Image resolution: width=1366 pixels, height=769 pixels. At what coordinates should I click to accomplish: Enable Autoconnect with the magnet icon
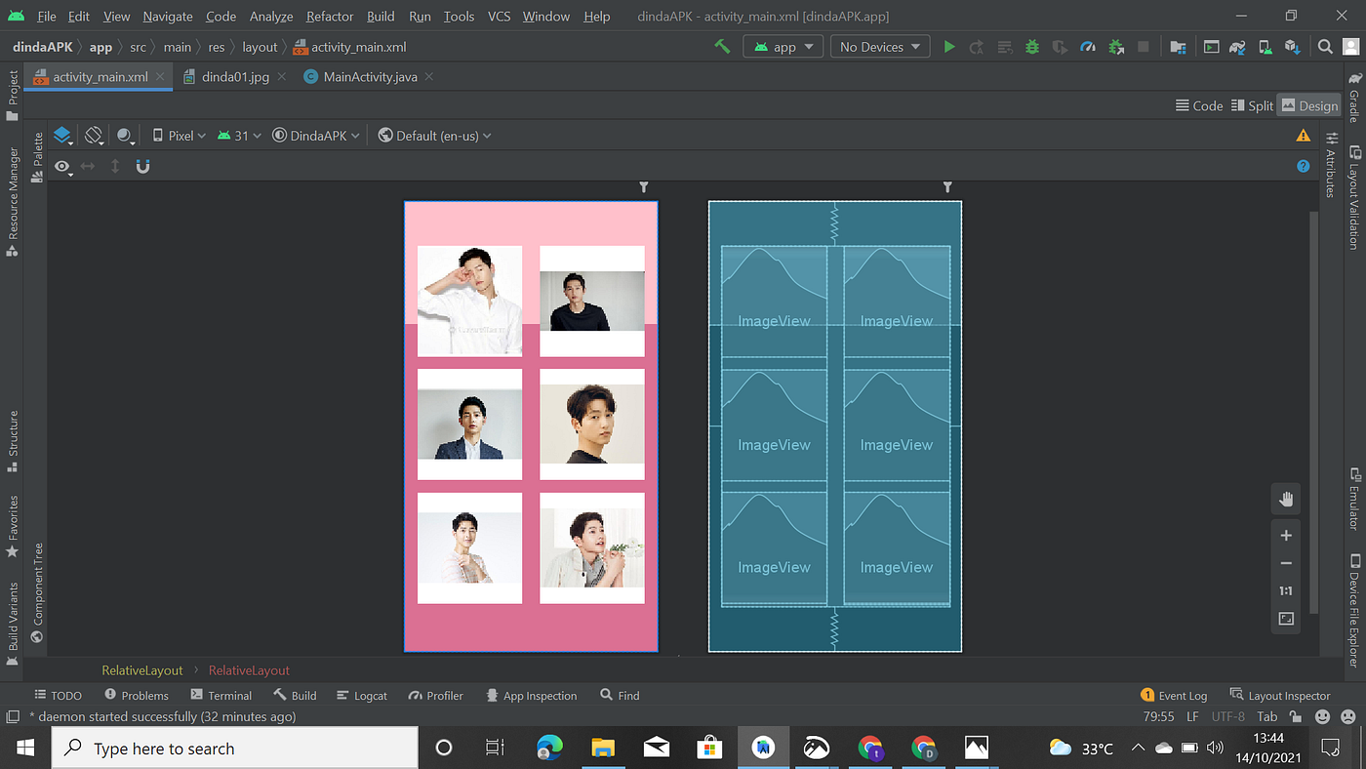point(142,166)
